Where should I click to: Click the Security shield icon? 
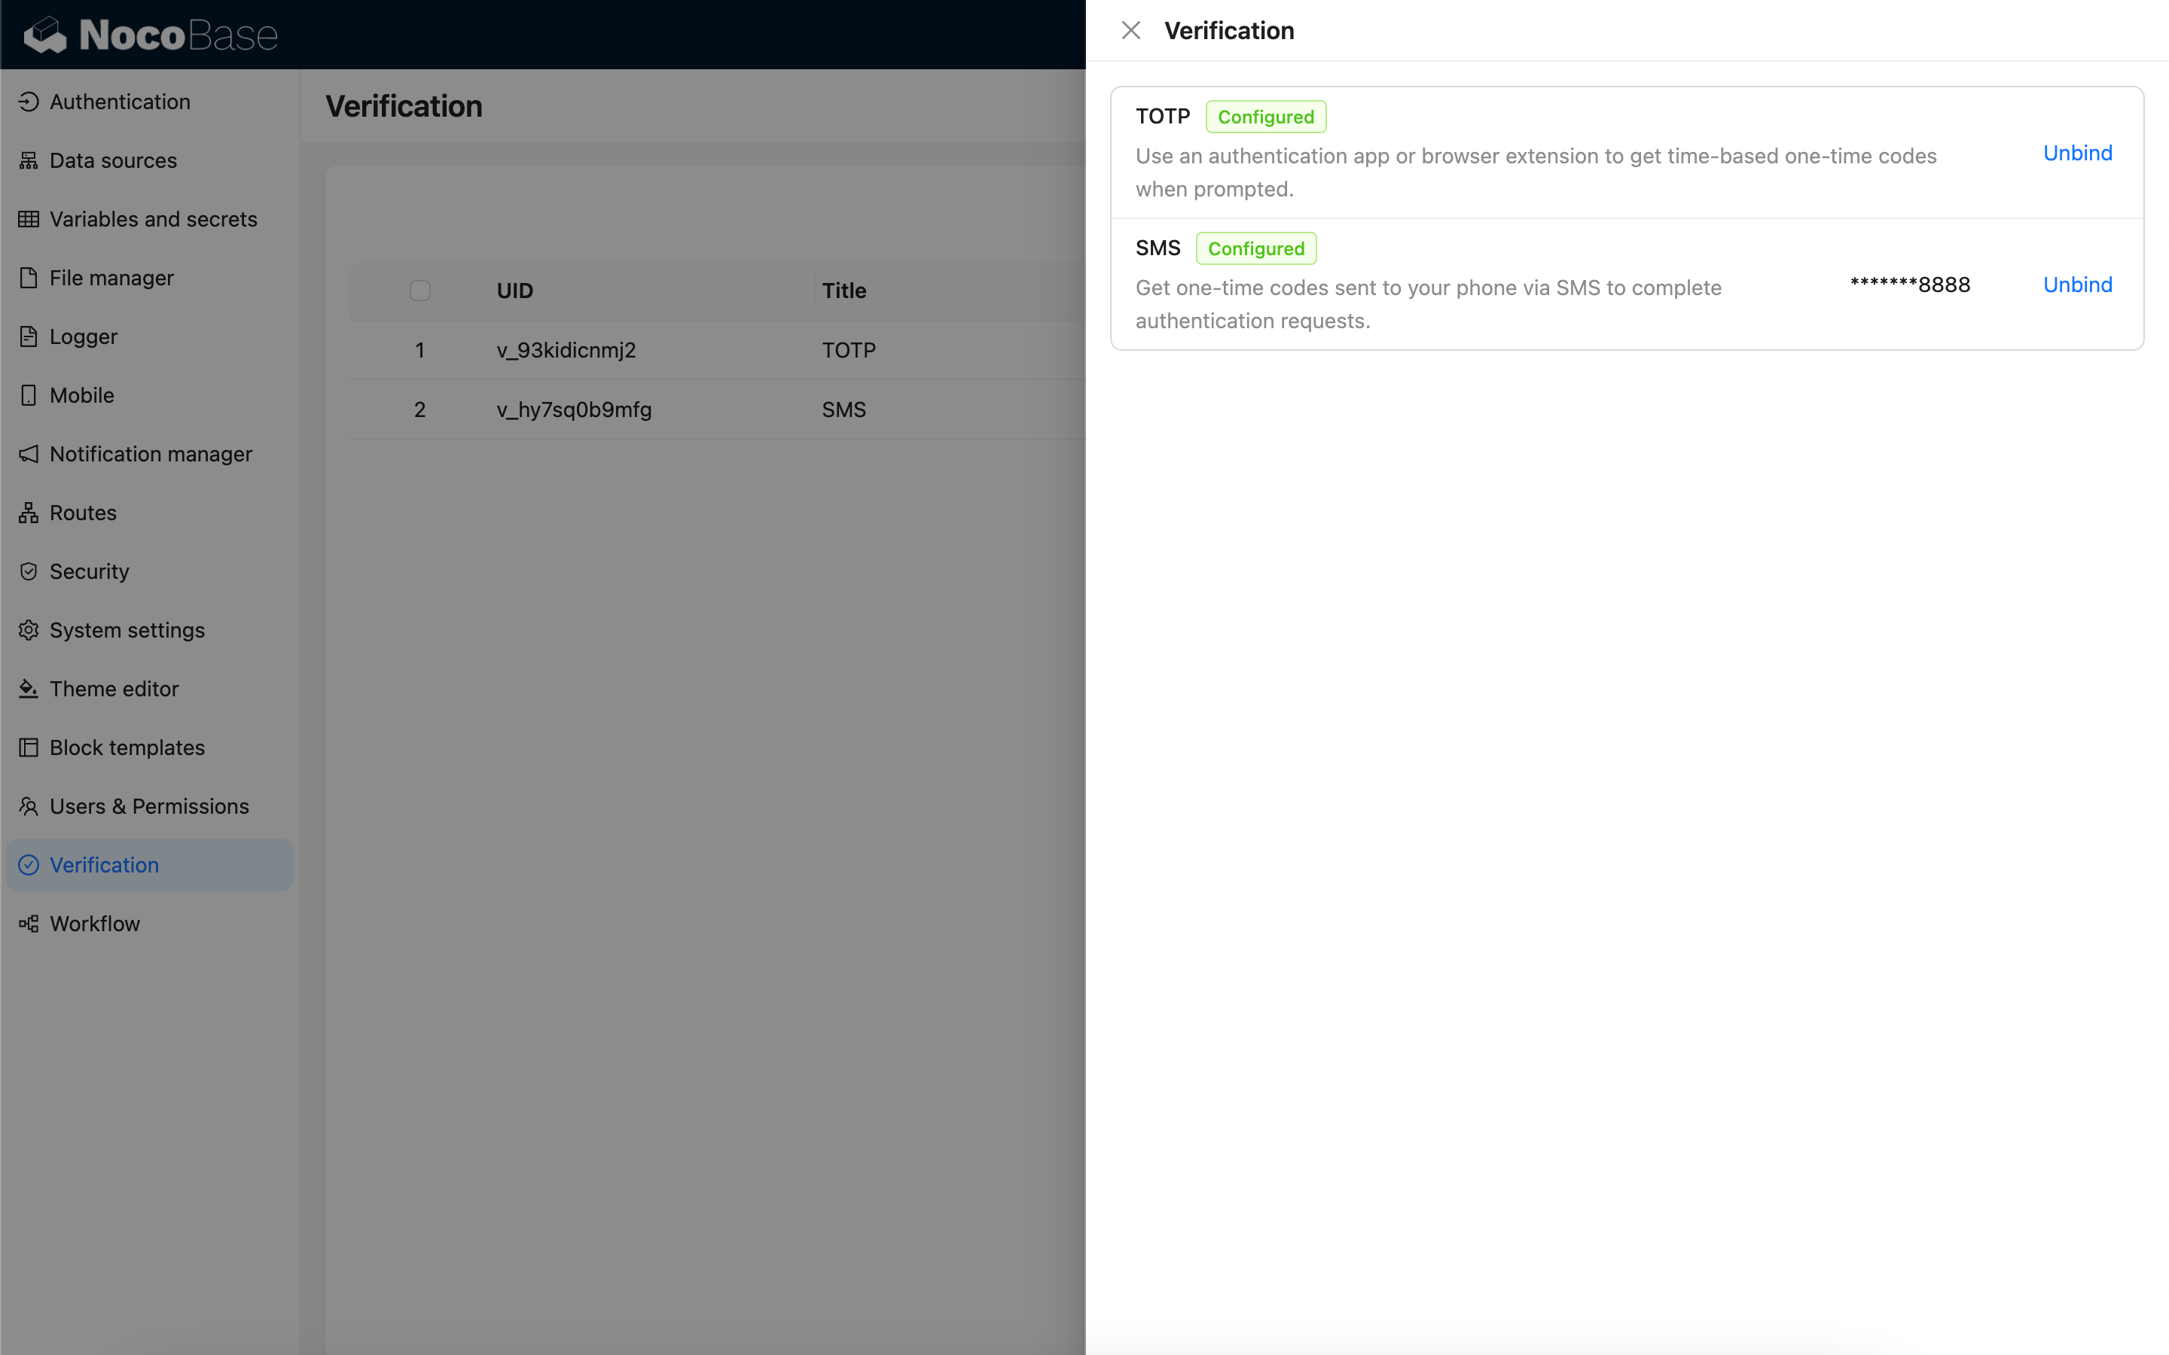click(29, 572)
